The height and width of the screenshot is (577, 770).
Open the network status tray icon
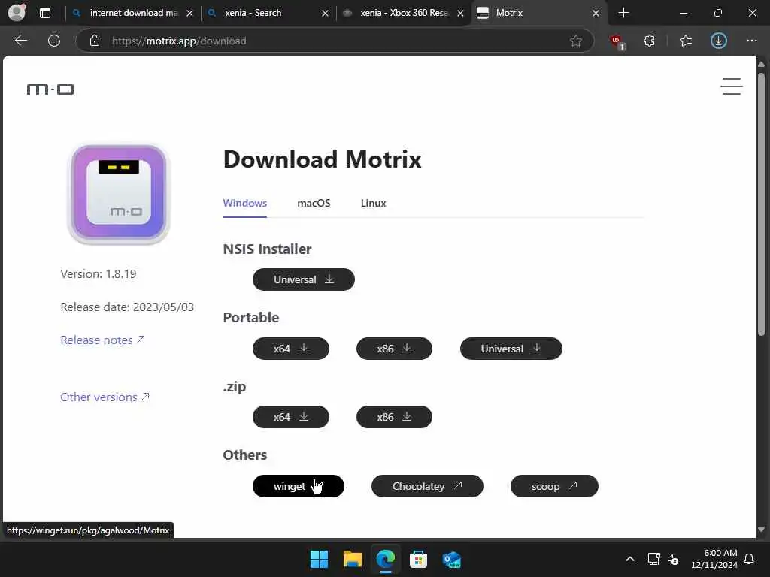point(653,559)
